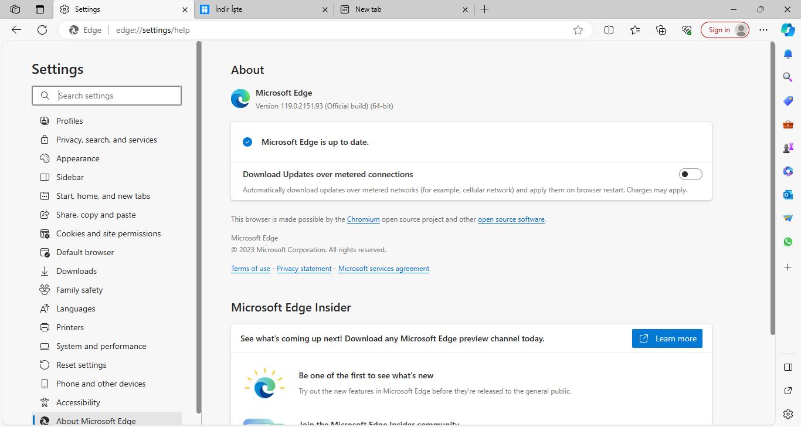Image resolution: width=801 pixels, height=427 pixels.
Task: Toggle Download Updates over metered connections
Action: 691,174
